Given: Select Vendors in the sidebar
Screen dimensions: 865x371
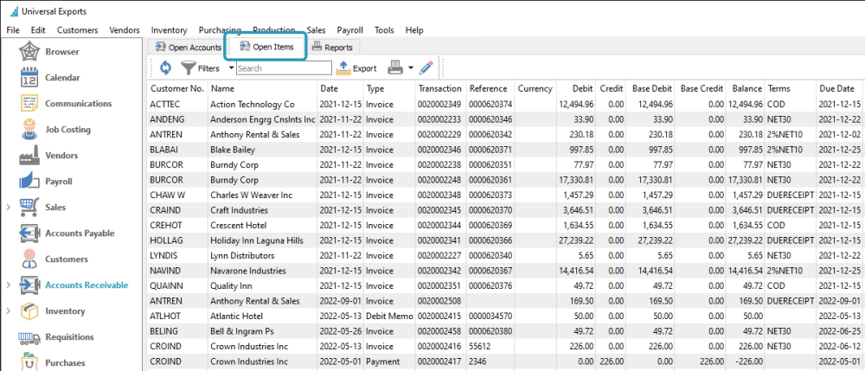Looking at the screenshot, I should tap(62, 156).
